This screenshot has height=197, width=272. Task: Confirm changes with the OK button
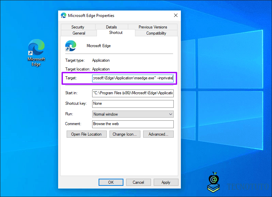(x=111, y=182)
